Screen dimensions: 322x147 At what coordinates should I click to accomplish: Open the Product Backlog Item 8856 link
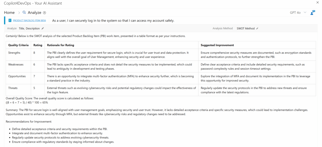pos(30,20)
